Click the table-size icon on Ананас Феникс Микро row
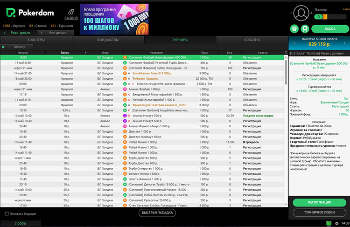 click(x=125, y=126)
